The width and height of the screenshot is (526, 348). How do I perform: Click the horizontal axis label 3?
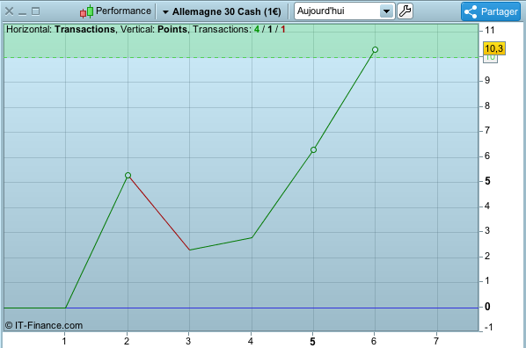pos(188,341)
